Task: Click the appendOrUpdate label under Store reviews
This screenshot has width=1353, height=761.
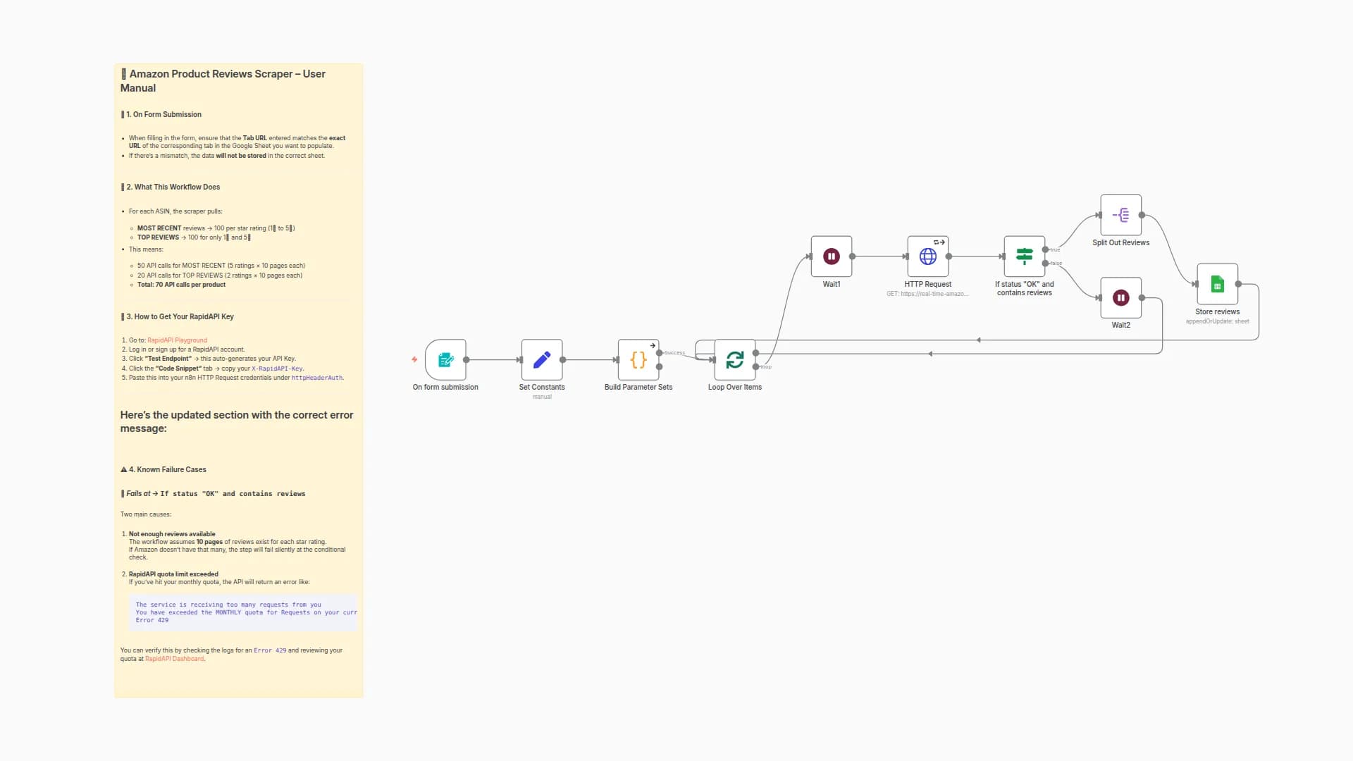Action: coord(1217,321)
